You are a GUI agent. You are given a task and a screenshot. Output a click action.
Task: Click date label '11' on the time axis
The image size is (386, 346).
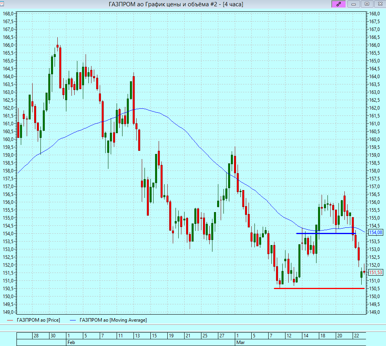[120, 336]
